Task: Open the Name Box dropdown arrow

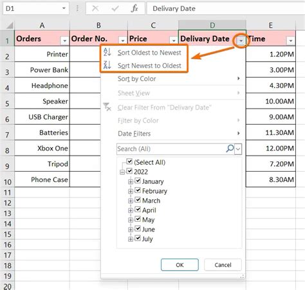Action: [64, 8]
